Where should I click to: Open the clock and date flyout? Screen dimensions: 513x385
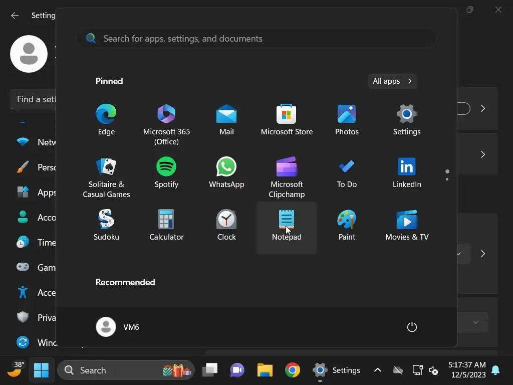click(467, 369)
